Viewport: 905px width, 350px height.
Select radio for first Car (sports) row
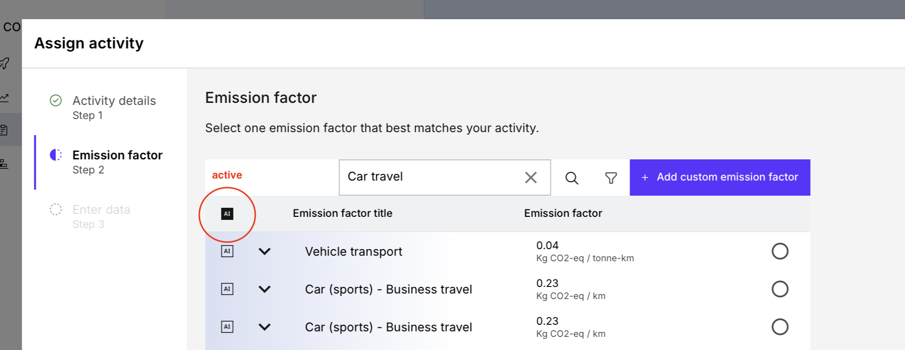point(779,289)
